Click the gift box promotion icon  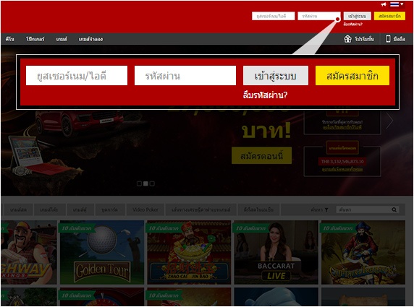pos(347,39)
